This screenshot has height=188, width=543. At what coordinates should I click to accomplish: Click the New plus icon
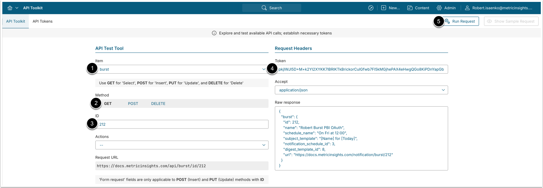click(384, 8)
